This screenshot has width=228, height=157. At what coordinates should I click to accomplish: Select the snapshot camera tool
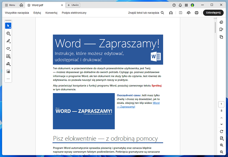[x=8, y=72]
